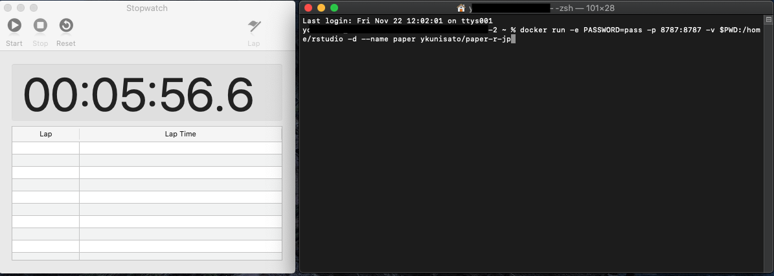Click the home folder icon in Terminal title
774x276 pixels.
461,8
